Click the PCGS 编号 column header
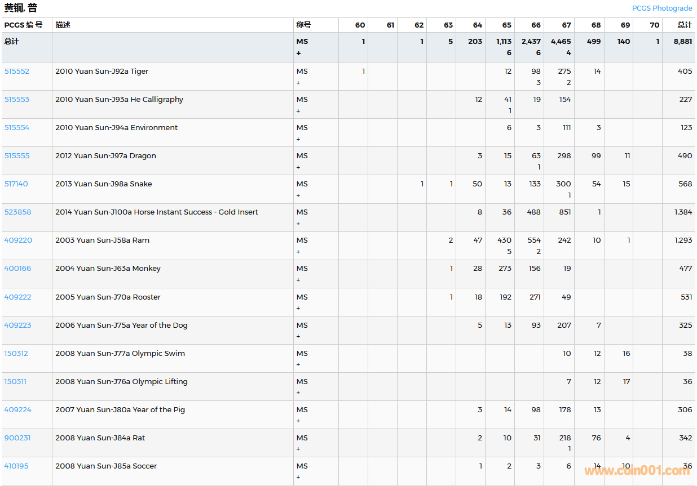The height and width of the screenshot is (486, 697). 23,25
